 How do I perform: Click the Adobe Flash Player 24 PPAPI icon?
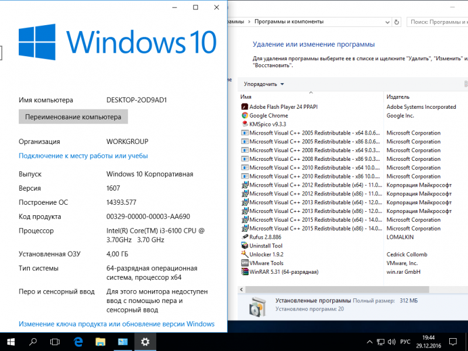(x=245, y=107)
